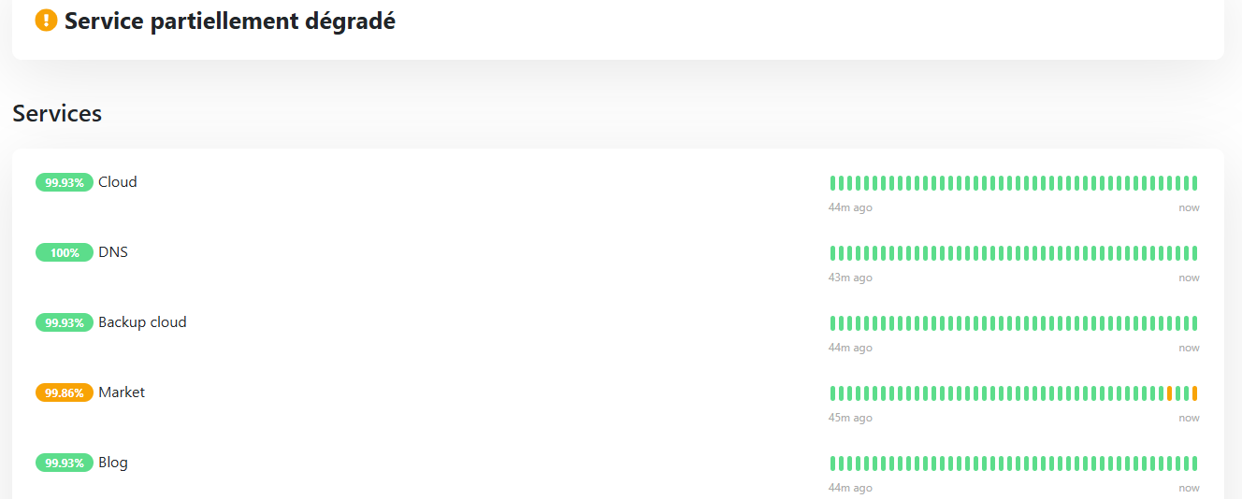Click the DNS 100% uptime badge

(65, 252)
